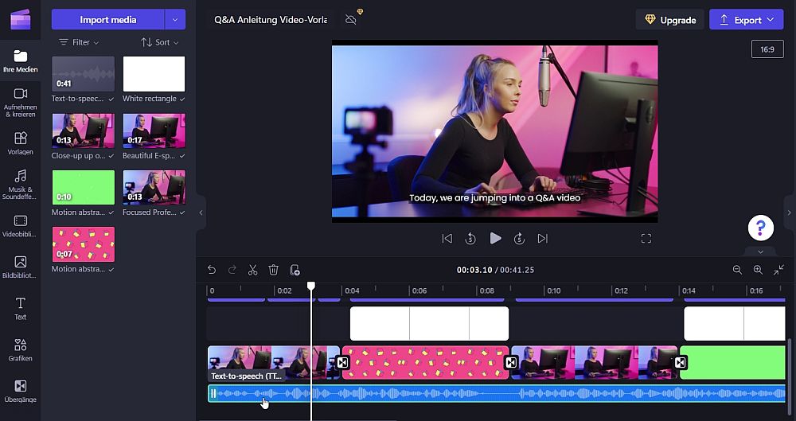
Task: Click transition icon before the green clip
Action: coord(681,363)
